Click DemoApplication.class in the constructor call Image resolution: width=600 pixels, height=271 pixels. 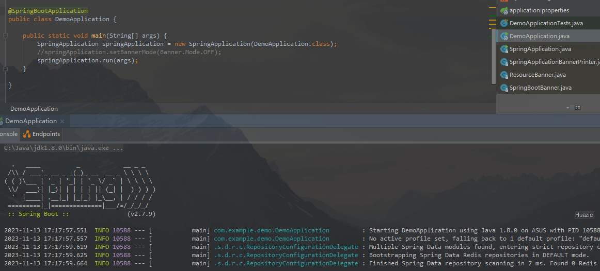pyautogui.click(x=292, y=44)
